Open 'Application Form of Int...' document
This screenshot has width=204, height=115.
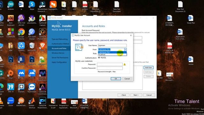pyautogui.click(x=180, y=34)
